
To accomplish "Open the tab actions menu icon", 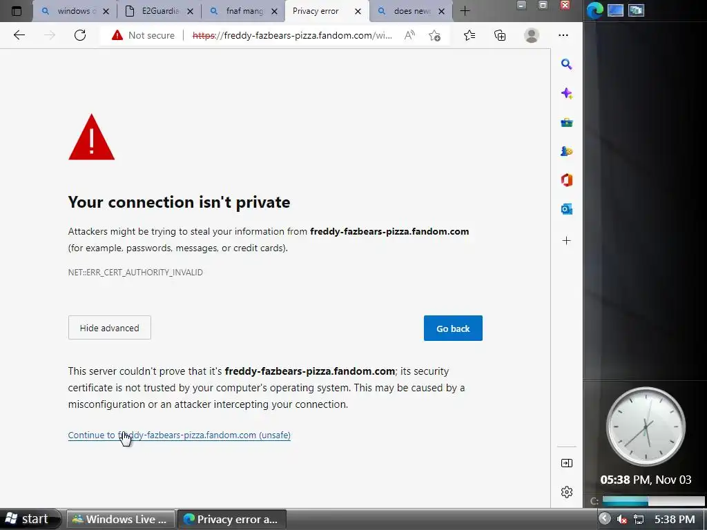I will click(x=17, y=11).
